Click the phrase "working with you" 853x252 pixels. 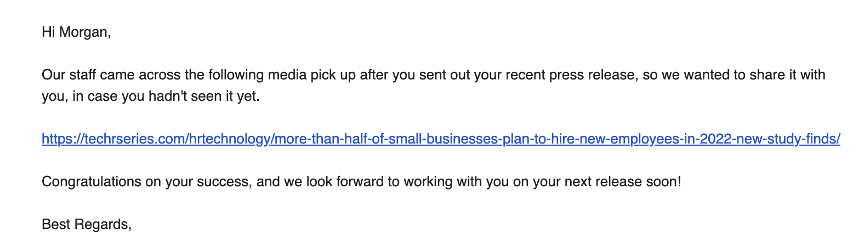click(457, 181)
